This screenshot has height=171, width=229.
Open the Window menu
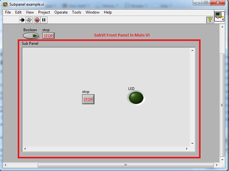pyautogui.click(x=93, y=12)
